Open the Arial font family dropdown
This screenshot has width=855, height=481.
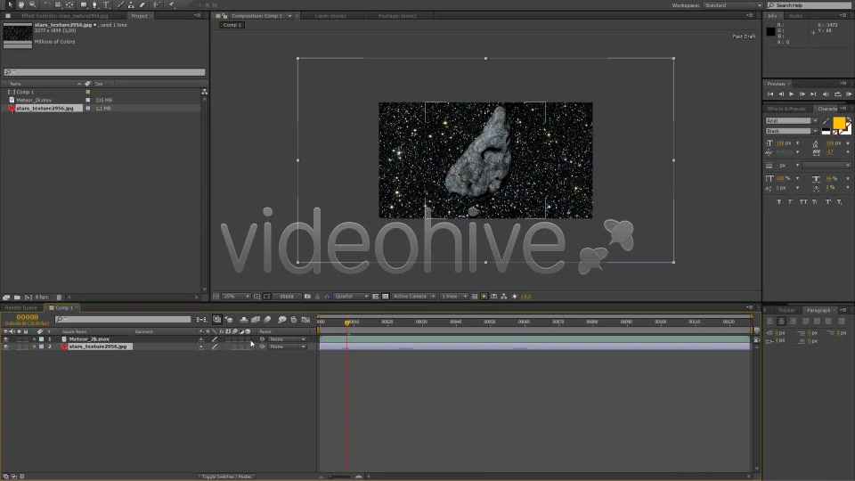792,120
